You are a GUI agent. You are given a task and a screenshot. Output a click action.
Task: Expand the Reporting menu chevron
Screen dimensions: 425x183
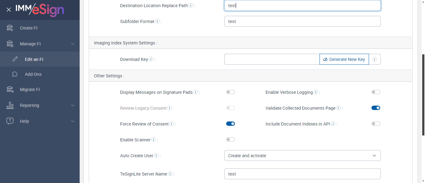point(73,105)
